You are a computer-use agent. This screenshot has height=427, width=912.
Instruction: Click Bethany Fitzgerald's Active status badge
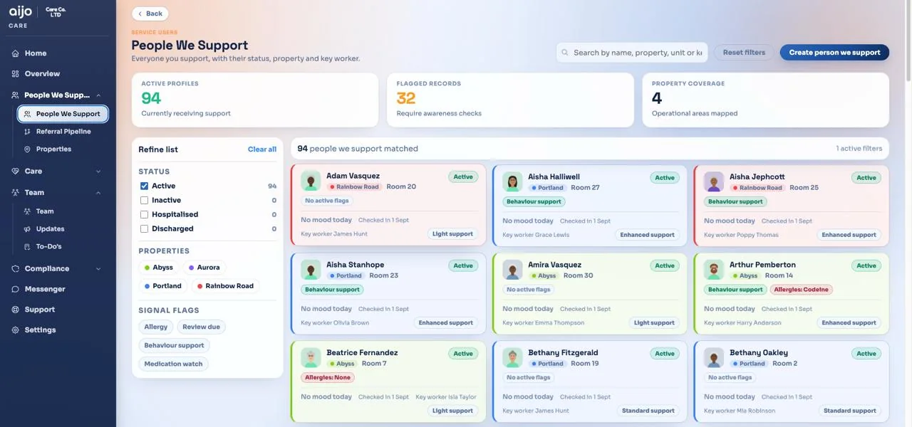[x=665, y=354]
